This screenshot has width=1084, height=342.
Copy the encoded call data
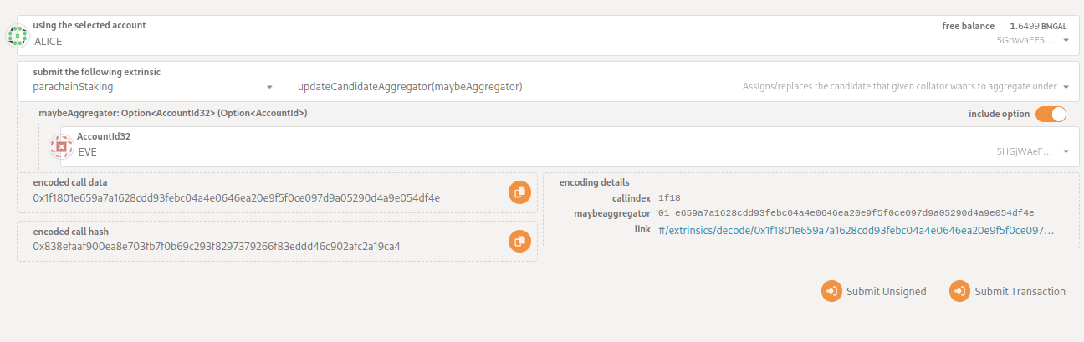pos(519,191)
